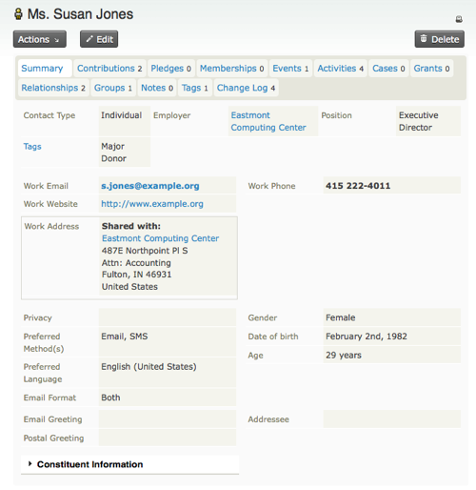
Task: Open the Contributions tab
Action: (x=109, y=69)
